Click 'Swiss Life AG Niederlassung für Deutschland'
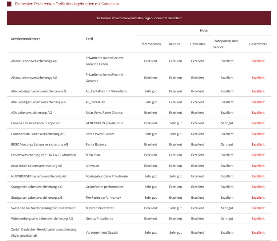The width and height of the screenshot is (277, 241). (43, 208)
